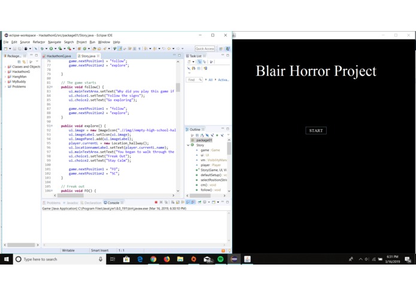Open the Refactor menu
This screenshot has width=416, height=295.
tap(39, 42)
